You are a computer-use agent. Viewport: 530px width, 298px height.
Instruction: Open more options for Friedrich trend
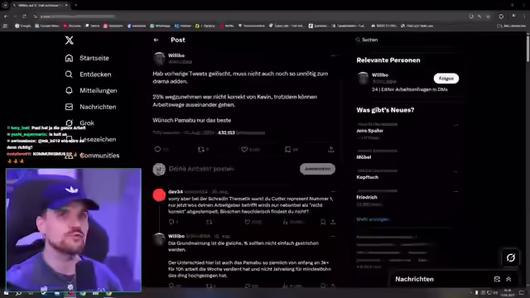[x=455, y=191]
